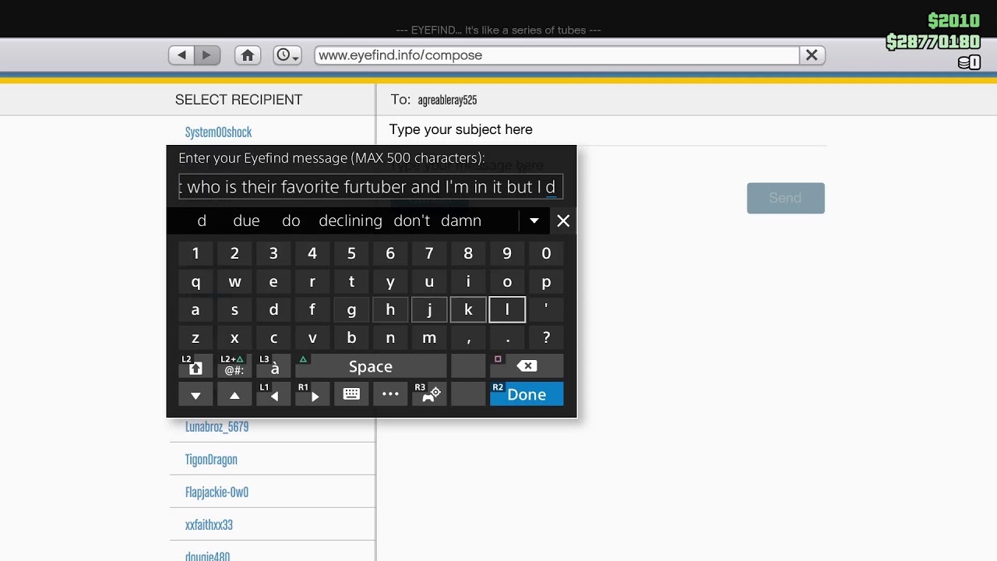The width and height of the screenshot is (997, 561).
Task: Tap the shift key icon
Action: click(196, 367)
